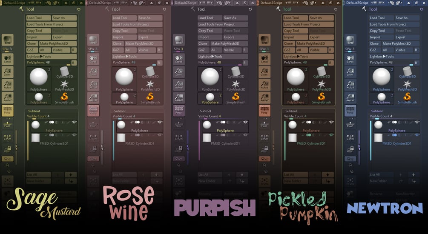Viewport: 428px width, 234px height.
Task: Click the Tool palette refresh icon in Sage Mustard panel
Action: point(79,9)
